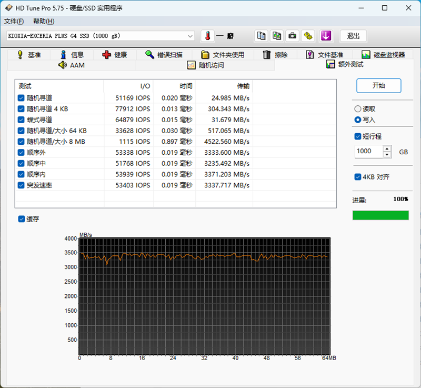Screen dimensions: 421x388
Task: Uncheck the 顺序外 test checkbox
Action: click(21, 153)
